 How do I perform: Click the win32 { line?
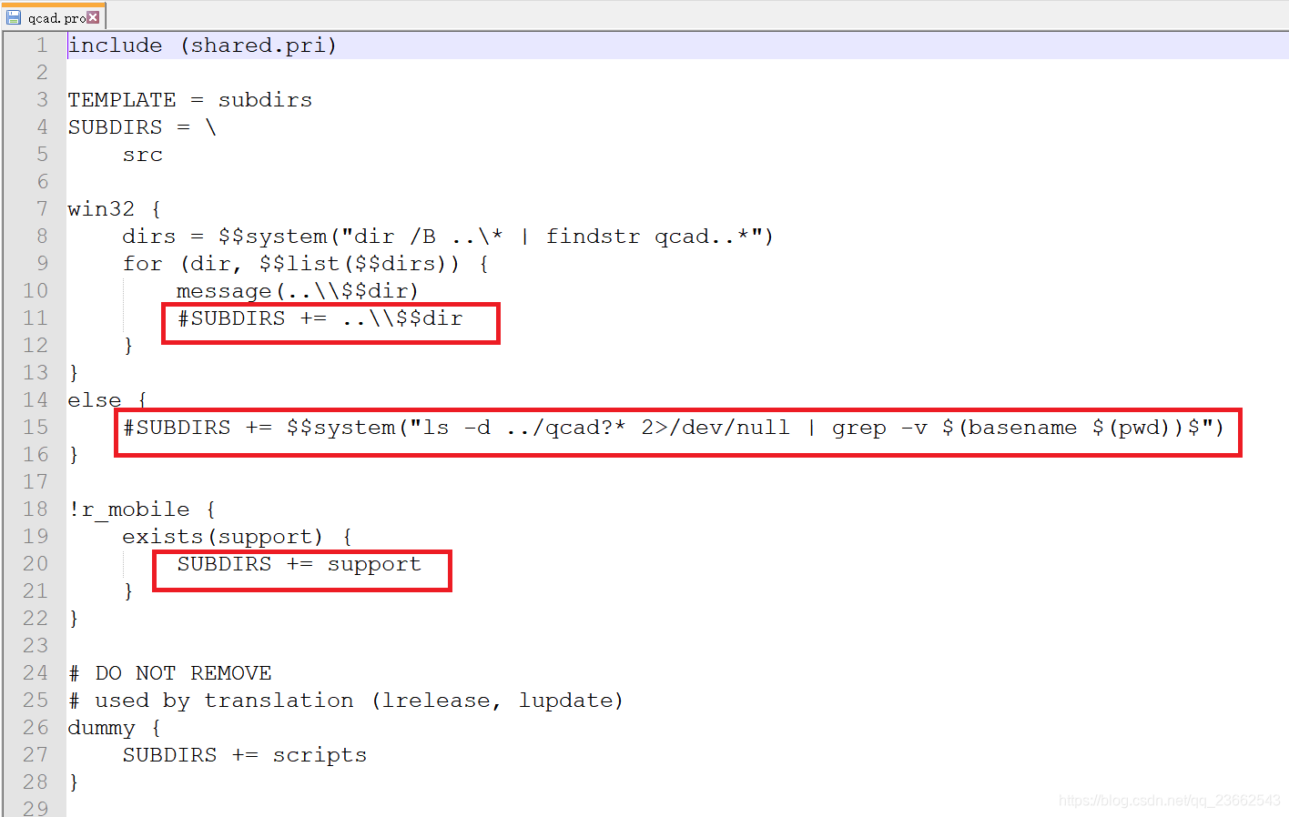click(x=115, y=209)
